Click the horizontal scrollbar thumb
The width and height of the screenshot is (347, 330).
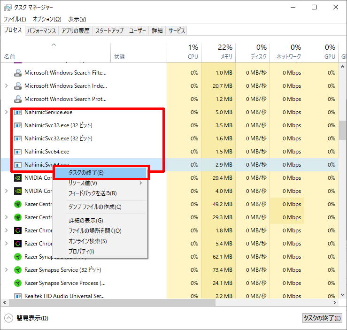coord(112,303)
